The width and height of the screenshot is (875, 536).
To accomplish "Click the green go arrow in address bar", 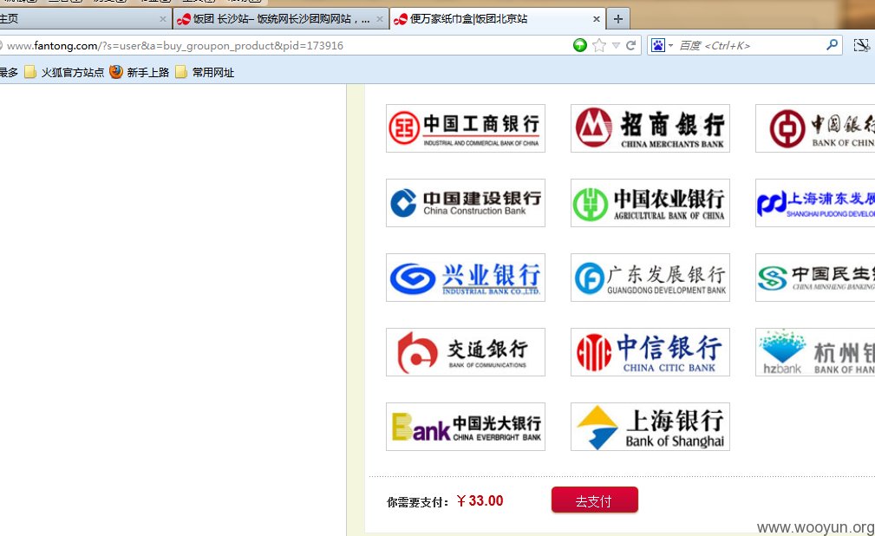I will click(x=580, y=45).
